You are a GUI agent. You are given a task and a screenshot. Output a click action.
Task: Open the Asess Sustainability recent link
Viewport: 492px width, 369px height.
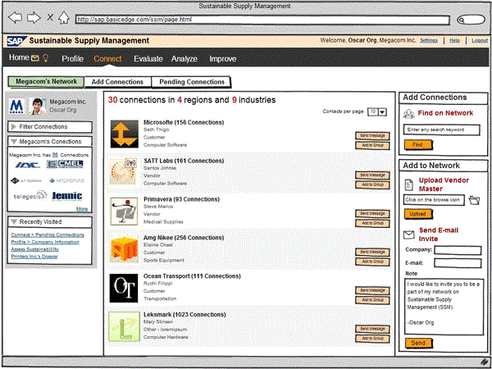[x=34, y=249]
